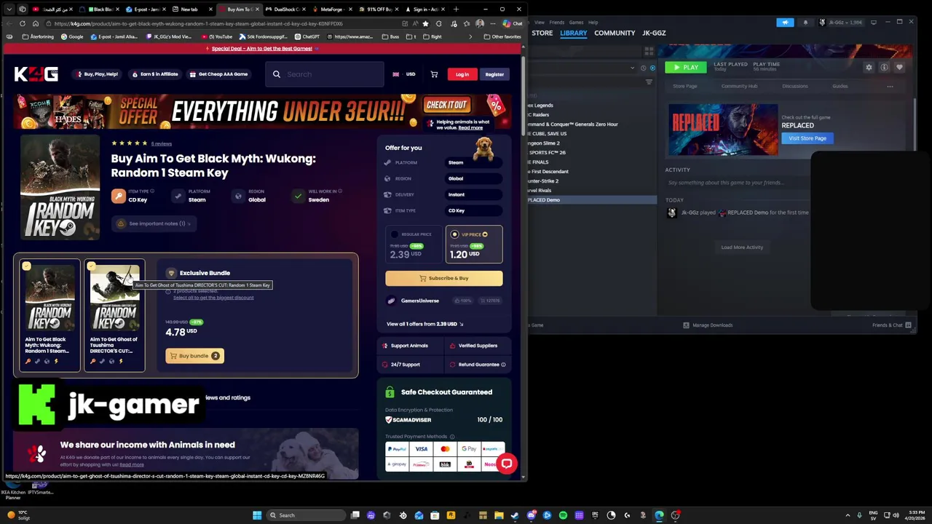Open the Steam JK-GGZ profile tab
The image size is (932, 524).
[654, 33]
